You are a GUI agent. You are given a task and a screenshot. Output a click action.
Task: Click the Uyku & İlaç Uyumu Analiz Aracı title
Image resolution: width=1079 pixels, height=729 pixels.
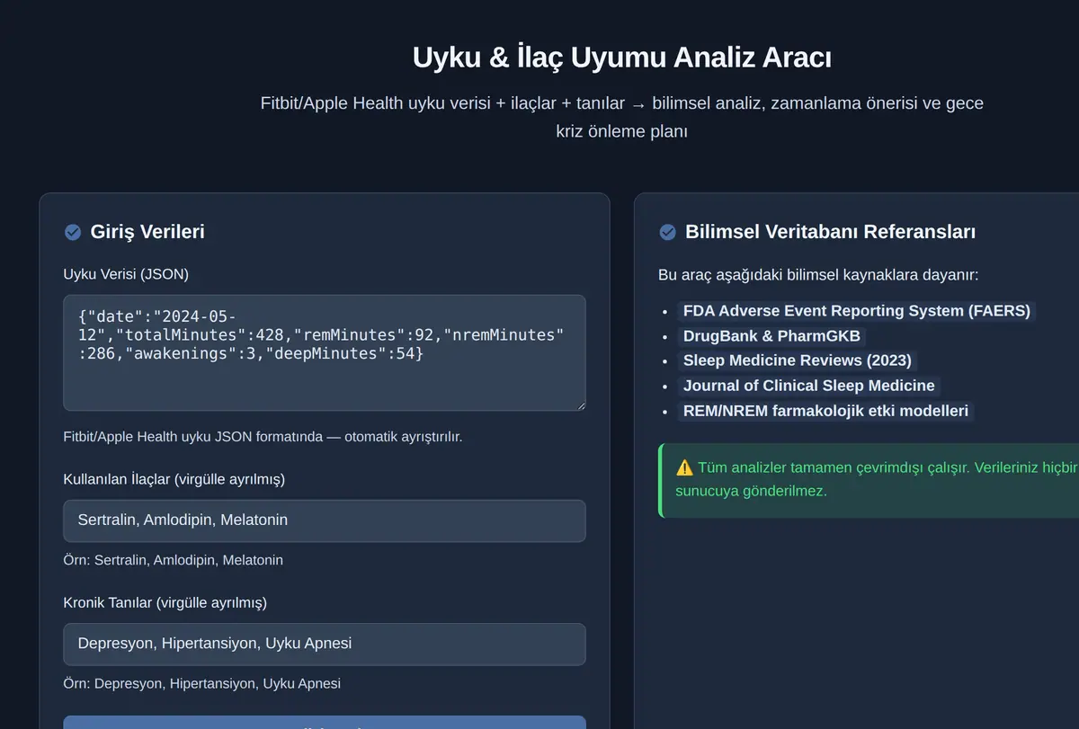(x=621, y=58)
